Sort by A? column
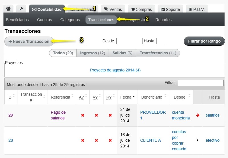The width and height of the screenshot is (228, 158). (x=83, y=97)
